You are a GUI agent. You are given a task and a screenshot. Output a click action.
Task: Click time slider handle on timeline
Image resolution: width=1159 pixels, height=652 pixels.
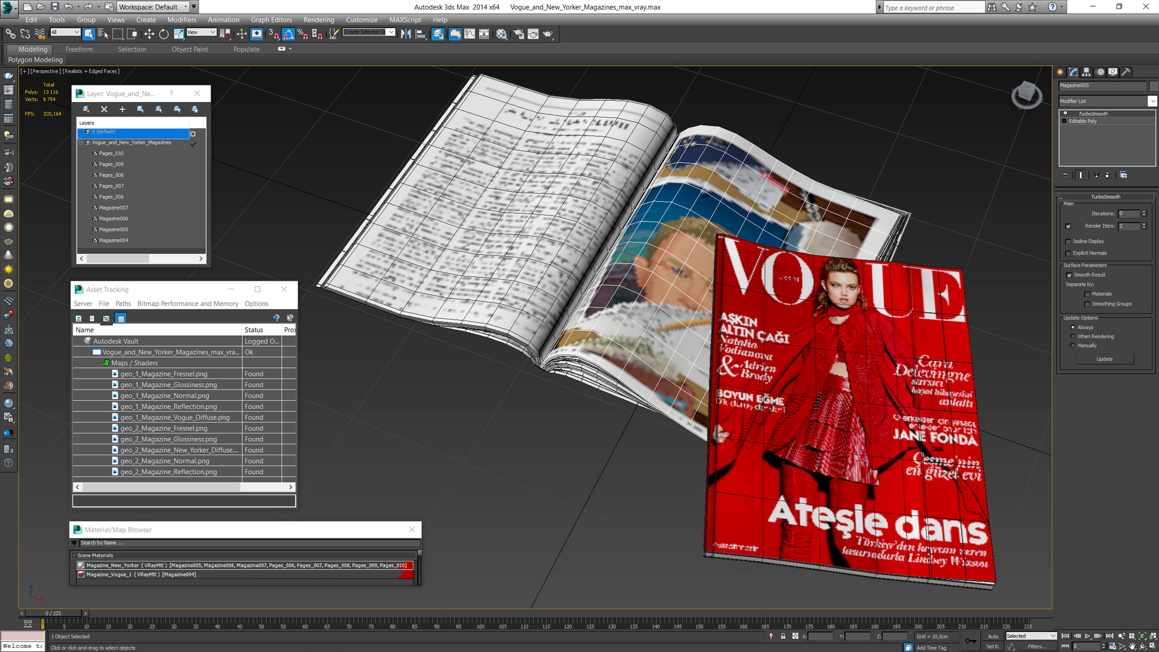(x=53, y=613)
